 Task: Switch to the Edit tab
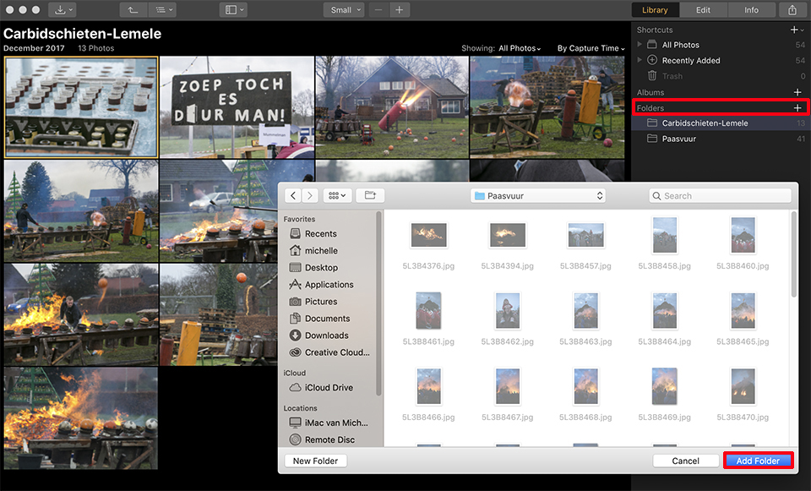pos(703,10)
